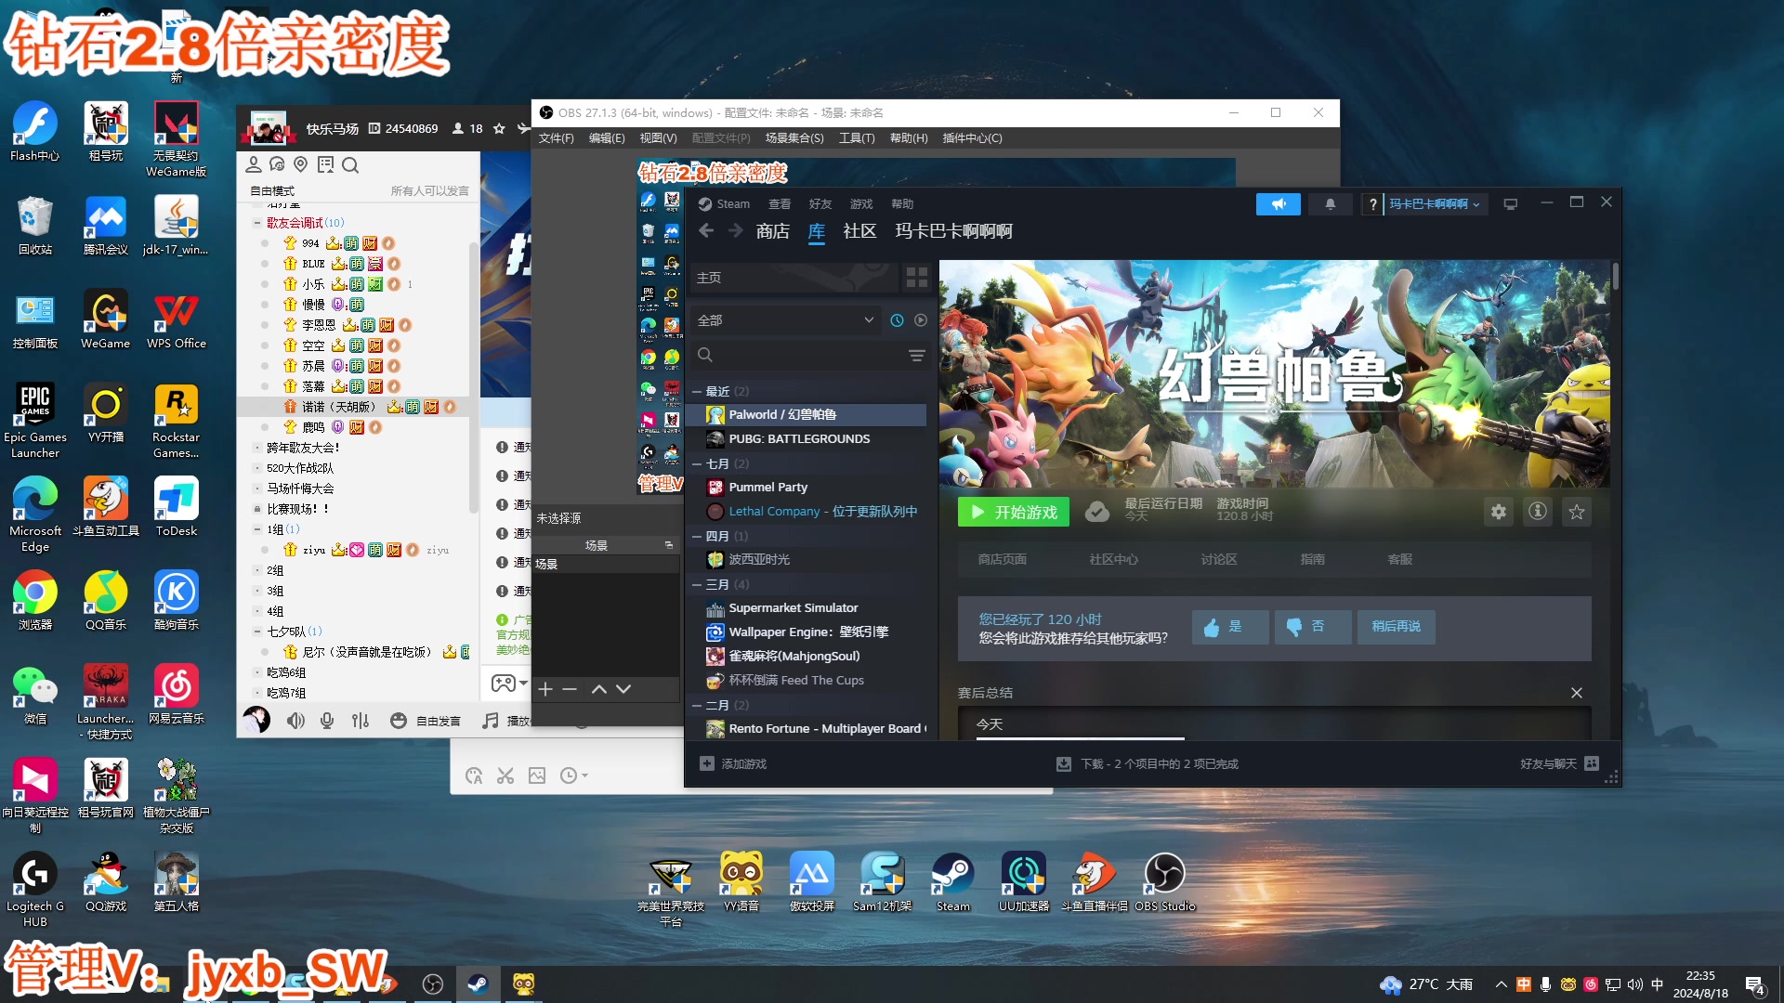Click 添加游戏 in Steam footer
Viewport: 1784px width, 1003px height.
(x=733, y=763)
